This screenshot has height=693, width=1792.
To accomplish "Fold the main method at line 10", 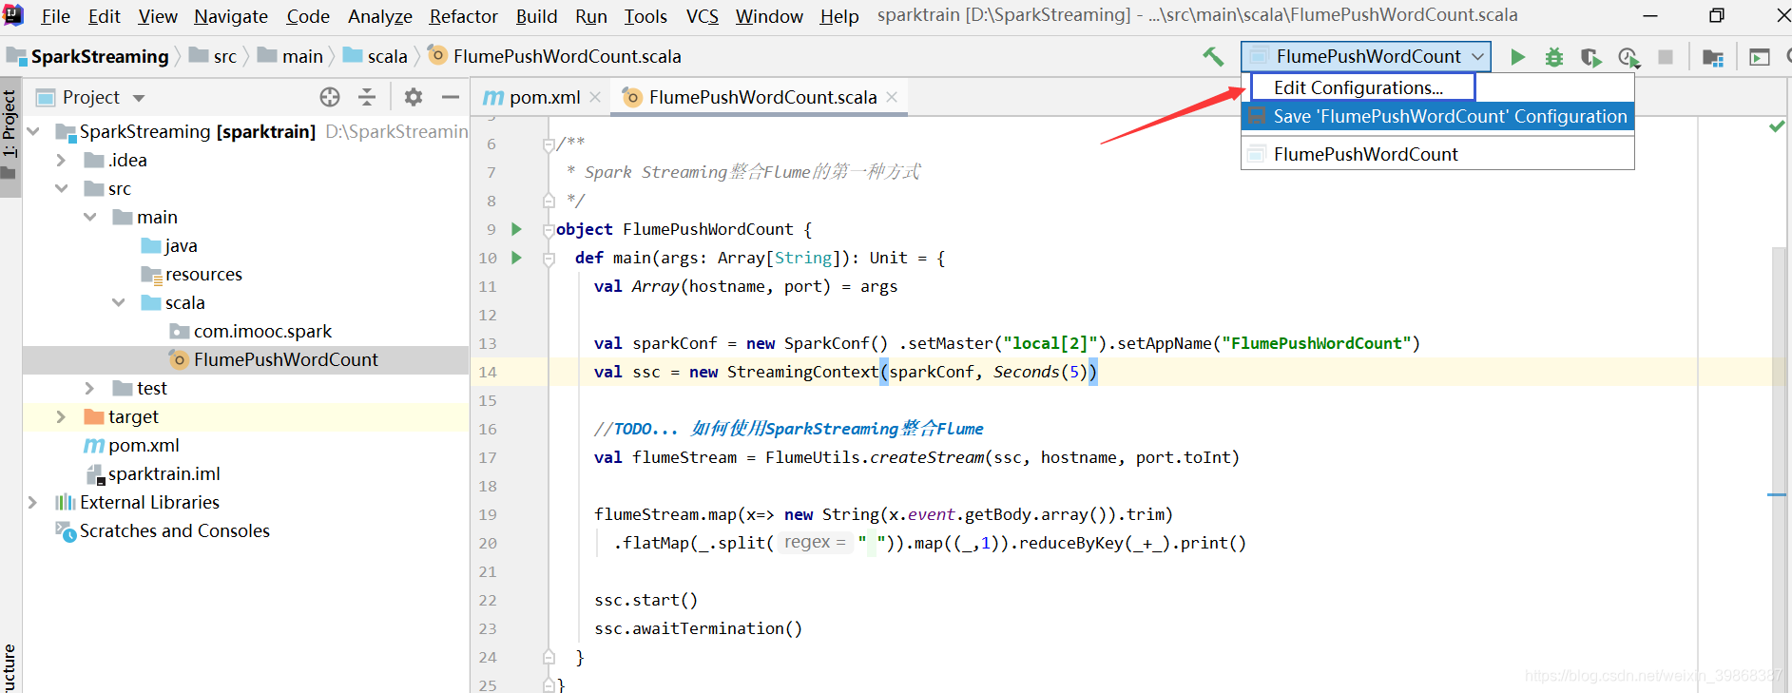I will [x=549, y=259].
